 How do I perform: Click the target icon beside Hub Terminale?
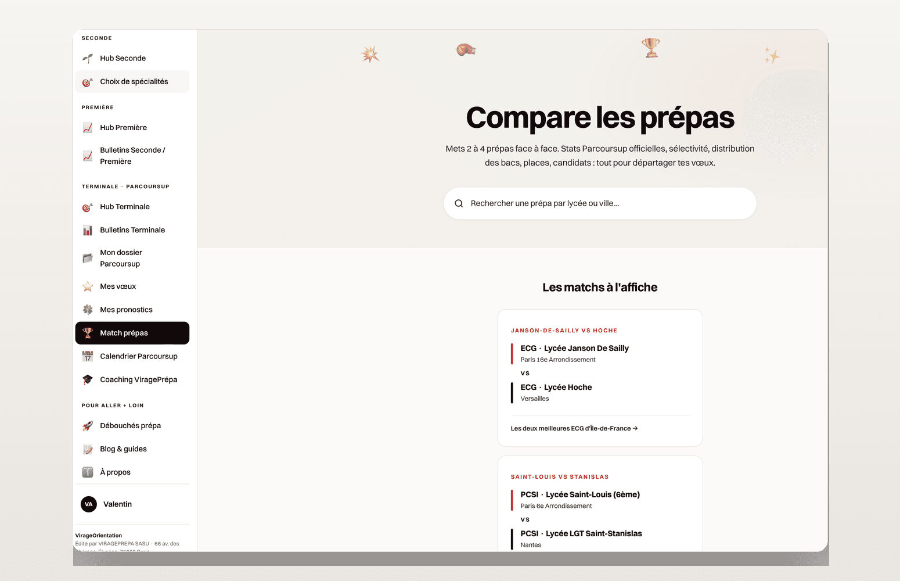(x=88, y=207)
